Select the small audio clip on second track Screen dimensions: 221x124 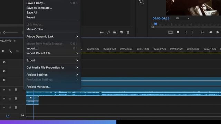(32, 100)
